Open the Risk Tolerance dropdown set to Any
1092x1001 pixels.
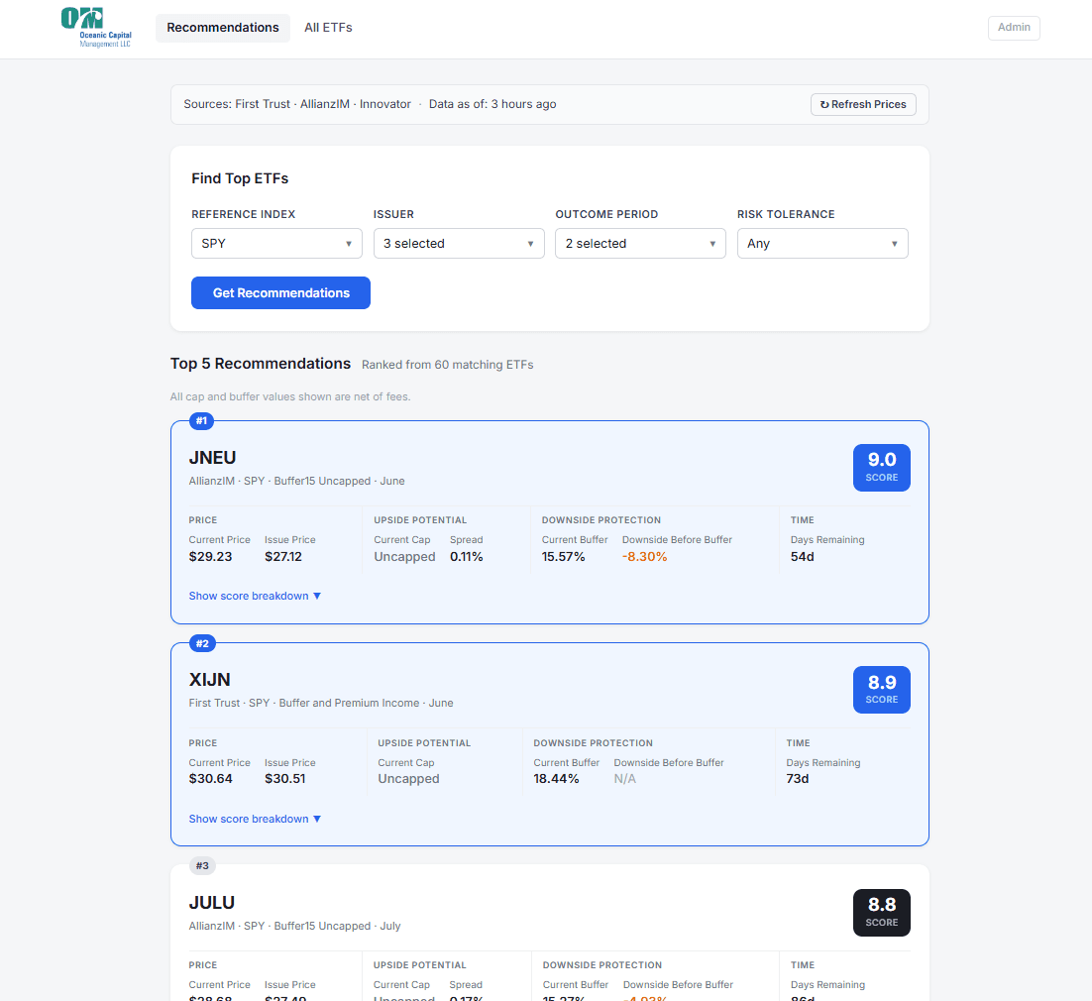tap(822, 243)
